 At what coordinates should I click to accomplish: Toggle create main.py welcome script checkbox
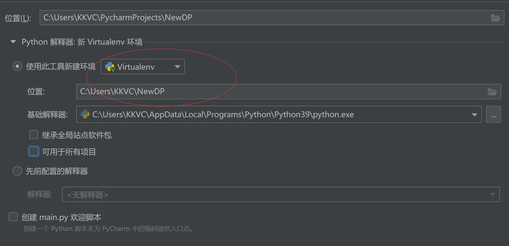pos(13,217)
